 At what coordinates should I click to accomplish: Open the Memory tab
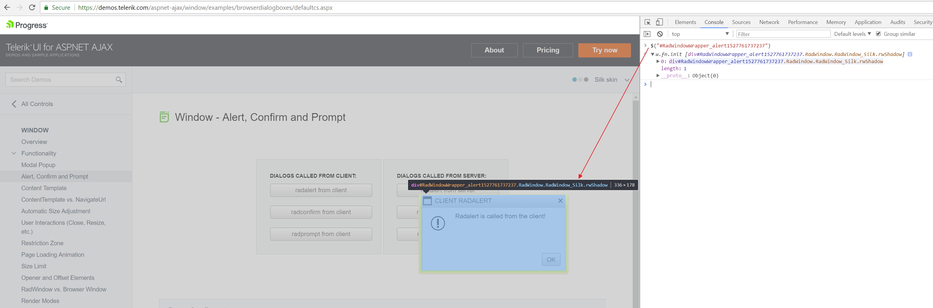(836, 22)
